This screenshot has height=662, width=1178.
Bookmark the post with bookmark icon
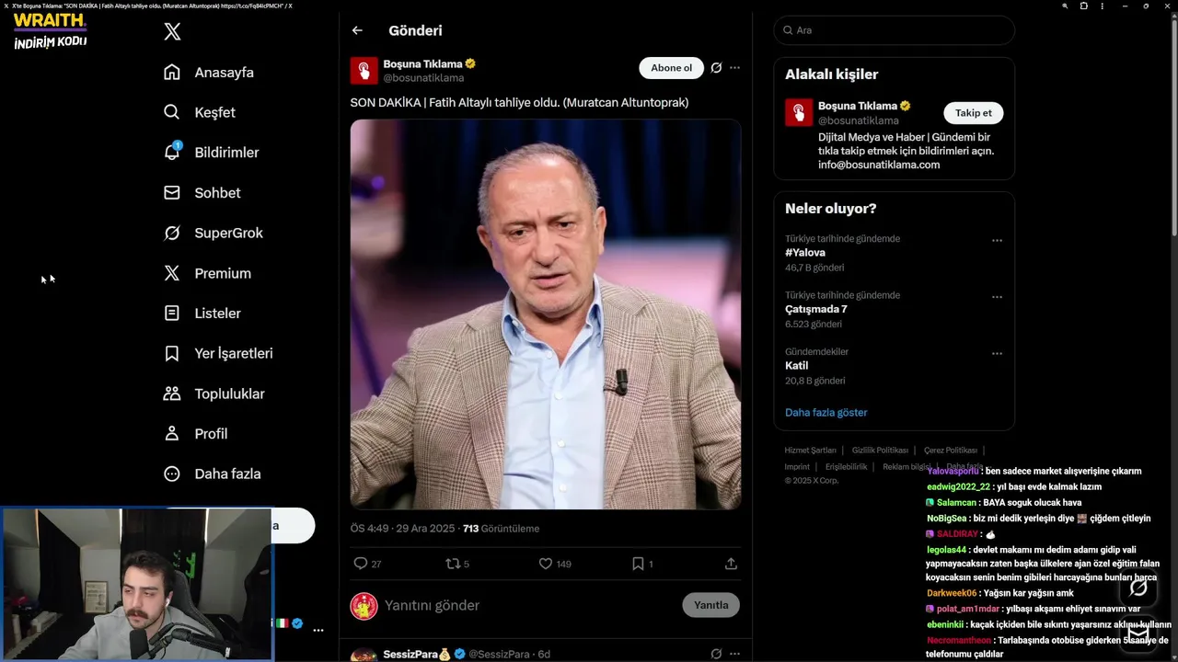pos(638,564)
